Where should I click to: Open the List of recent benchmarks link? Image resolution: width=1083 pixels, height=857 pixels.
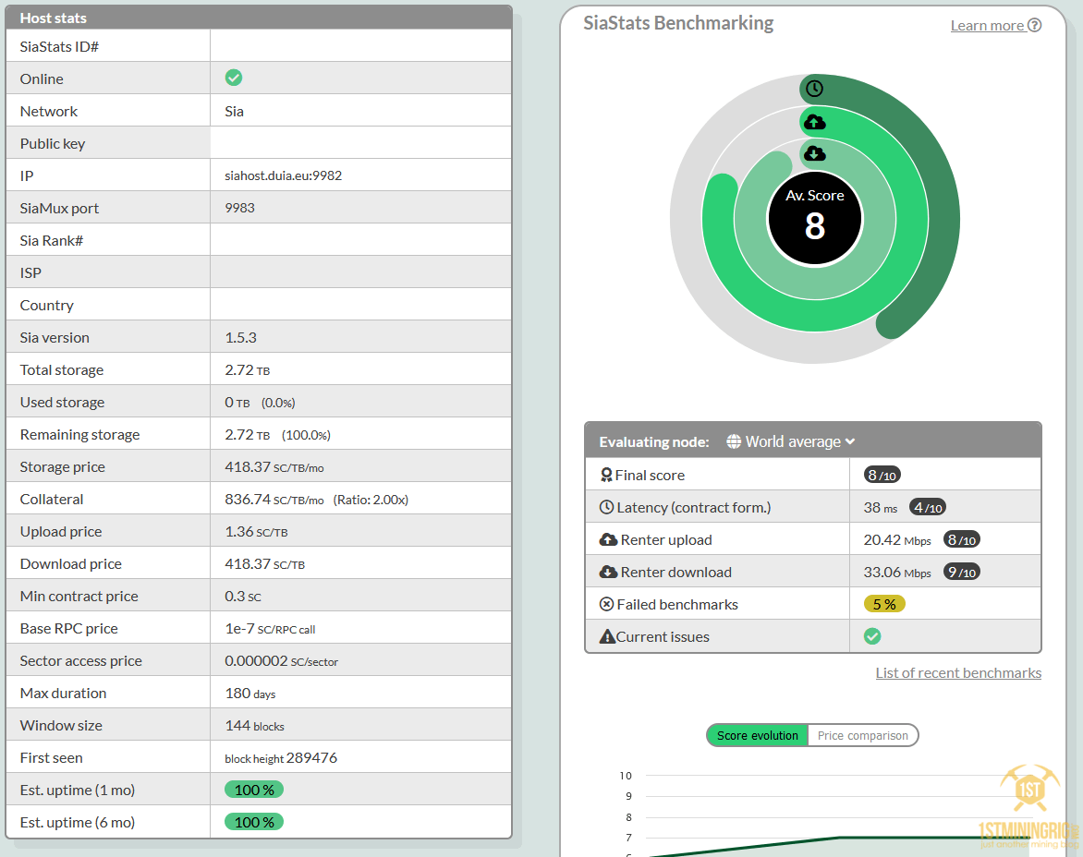tap(958, 673)
